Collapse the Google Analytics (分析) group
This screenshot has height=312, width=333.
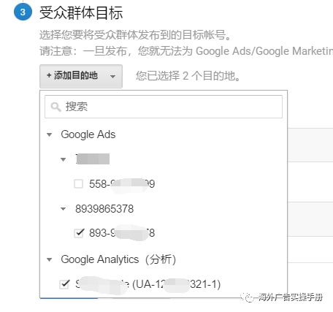pyautogui.click(x=49, y=259)
